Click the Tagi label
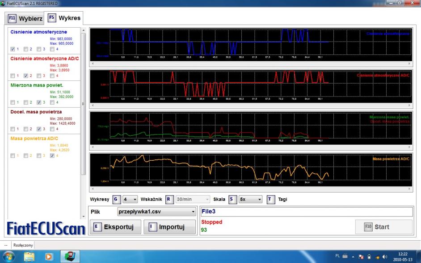The image size is (421, 263). point(282,199)
